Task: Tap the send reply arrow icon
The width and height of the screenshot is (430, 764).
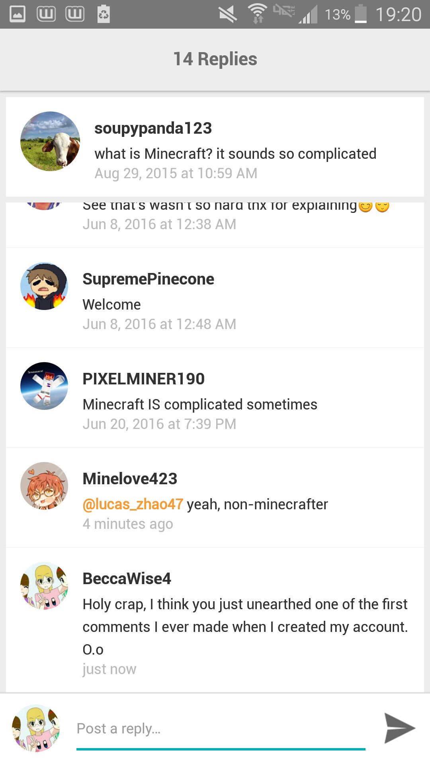Action: click(x=400, y=728)
